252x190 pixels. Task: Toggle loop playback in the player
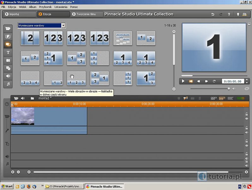point(214,81)
